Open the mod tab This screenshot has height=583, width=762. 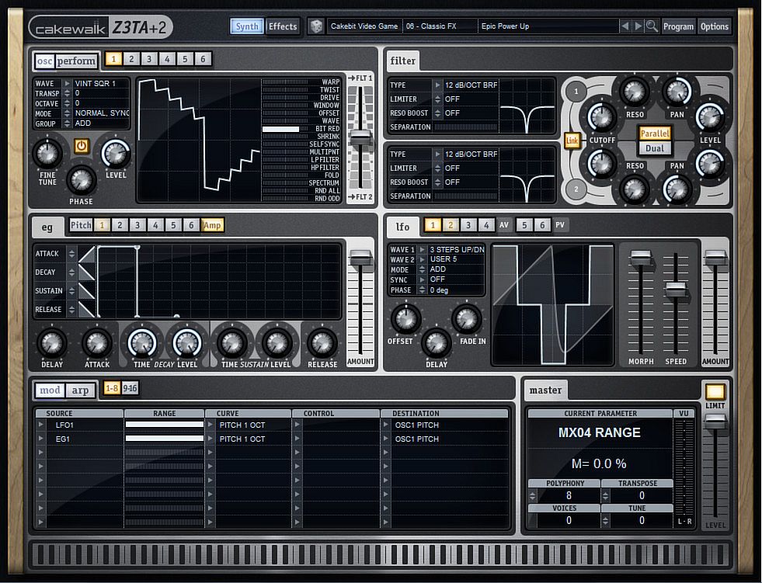point(50,390)
